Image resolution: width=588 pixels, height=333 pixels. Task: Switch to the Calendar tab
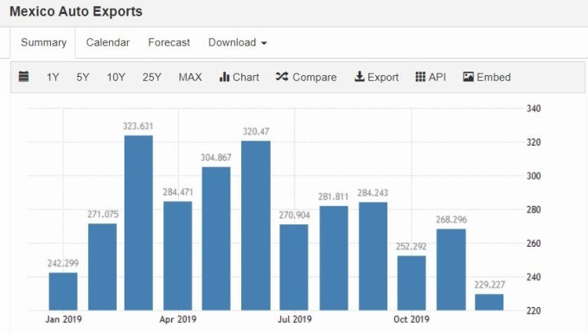pyautogui.click(x=107, y=42)
